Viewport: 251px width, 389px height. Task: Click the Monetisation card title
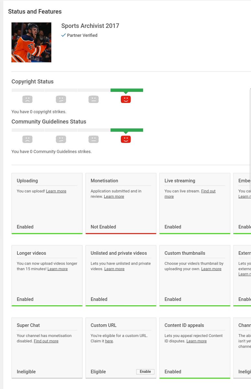(x=104, y=181)
